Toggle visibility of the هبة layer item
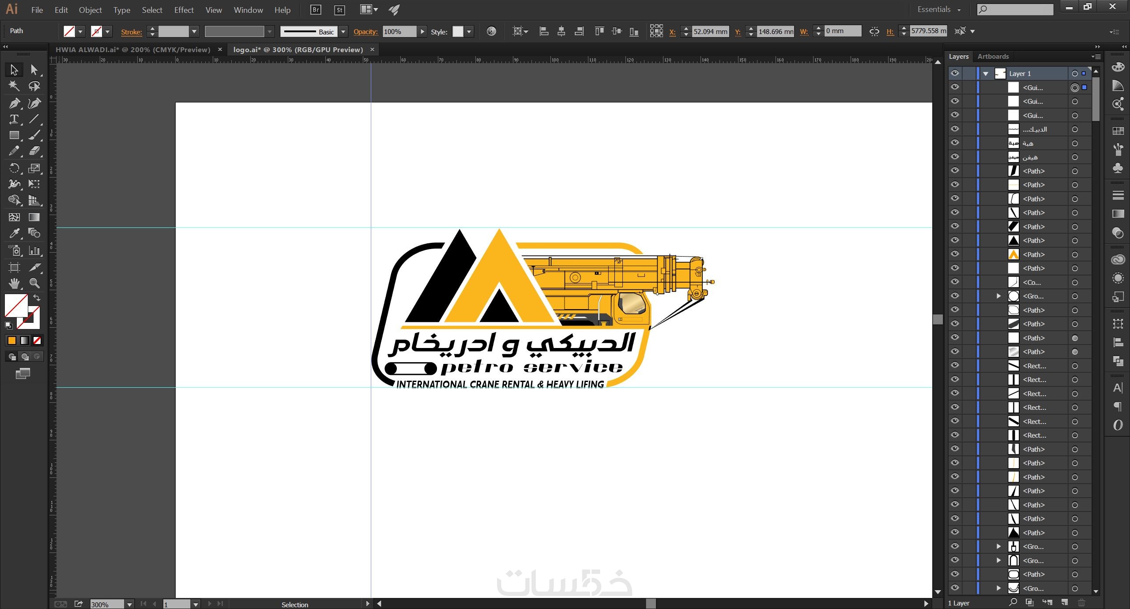This screenshot has width=1130, height=609. click(955, 143)
